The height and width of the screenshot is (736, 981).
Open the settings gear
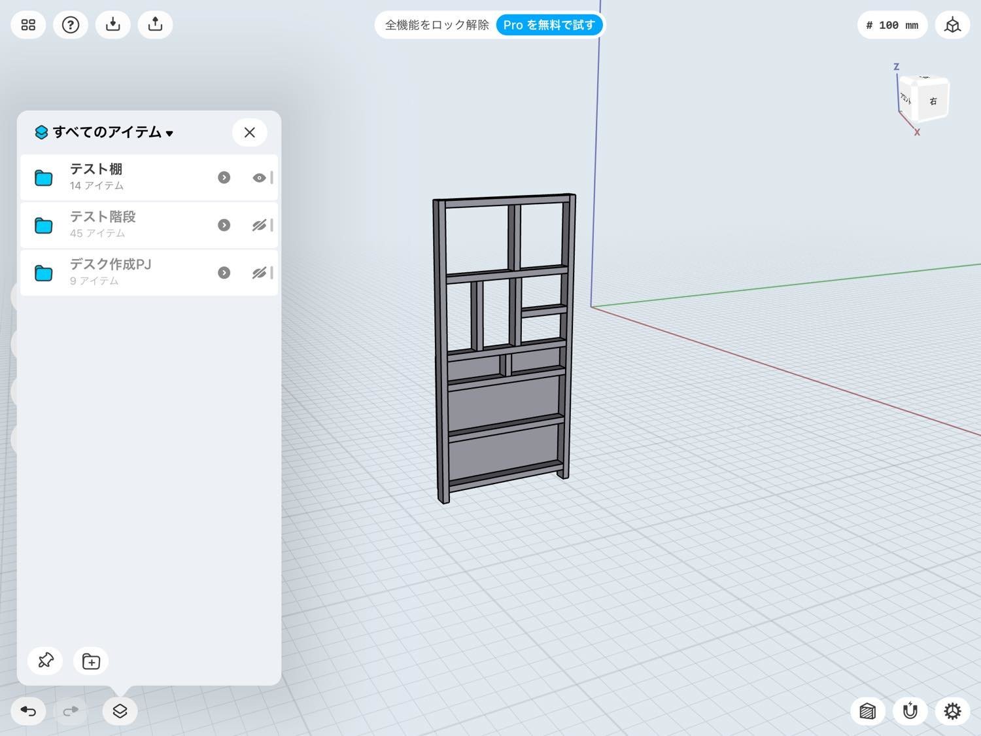click(952, 710)
